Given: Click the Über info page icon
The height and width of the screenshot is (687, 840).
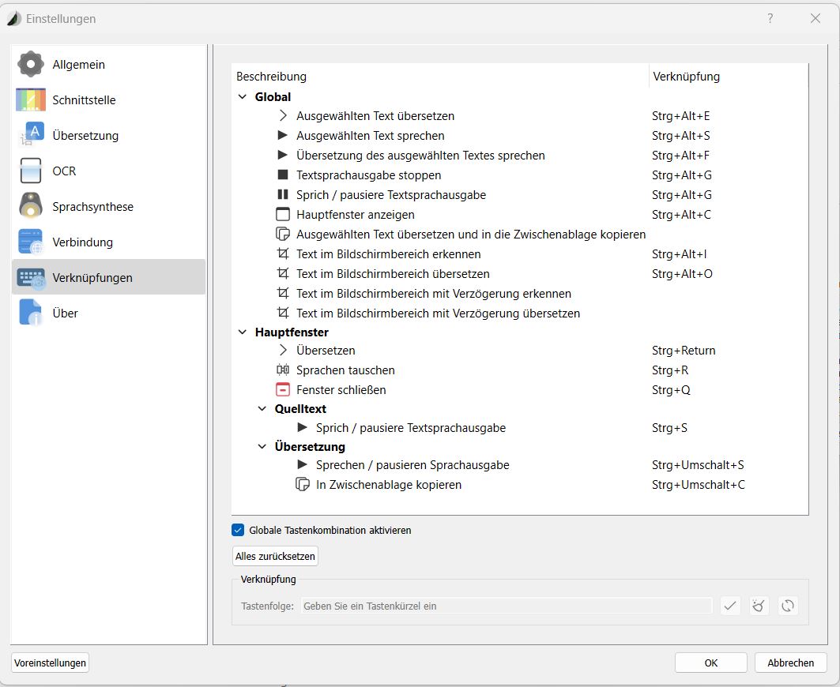Looking at the screenshot, I should click(31, 313).
